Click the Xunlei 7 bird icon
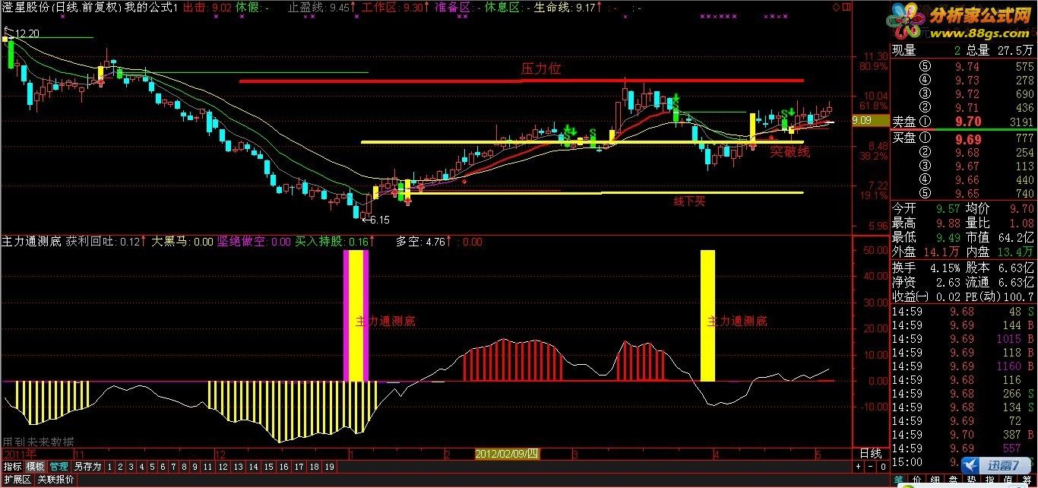 pyautogui.click(x=970, y=465)
